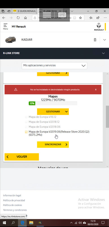Expand the KADJAR vehicle chevron
Screen dimensions: 109x227
pyautogui.click(x=105, y=40)
